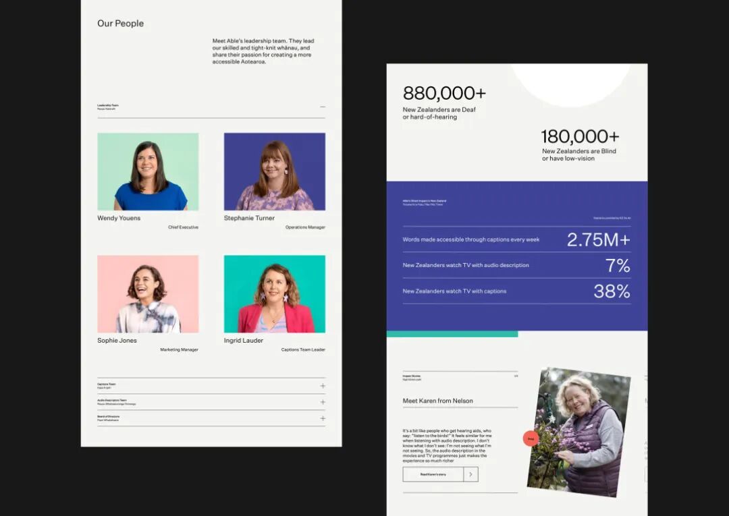Image resolution: width=729 pixels, height=516 pixels.
Task: Click the Impact Stories section label
Action: pyautogui.click(x=412, y=377)
